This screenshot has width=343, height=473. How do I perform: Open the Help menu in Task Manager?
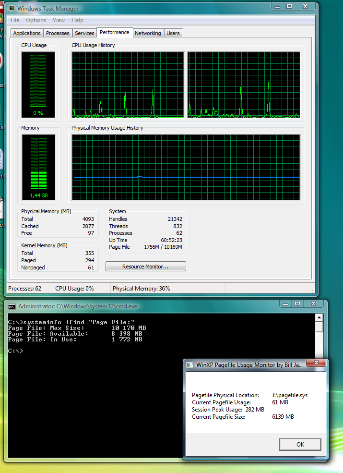(x=77, y=20)
